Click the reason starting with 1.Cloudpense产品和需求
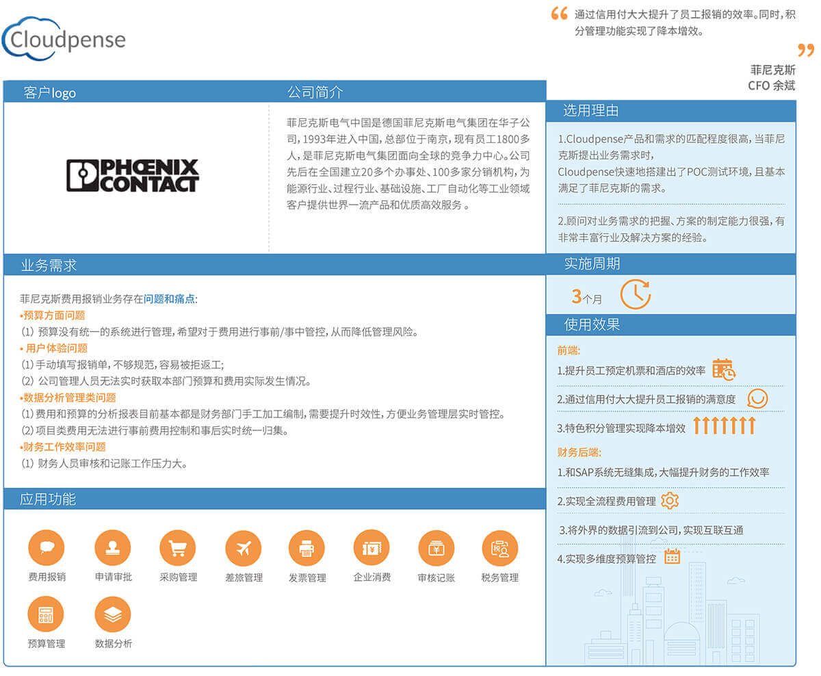The image size is (821, 676). tap(671, 164)
